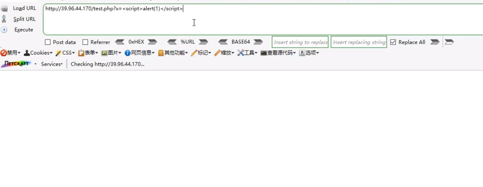
Task: Click the Netcraft logo
Action: pos(16,64)
